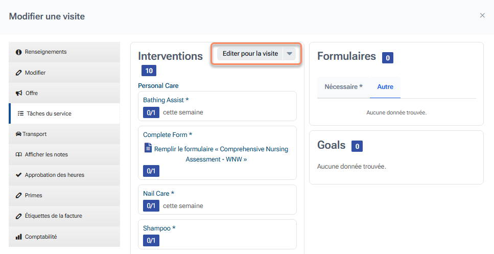The width and height of the screenshot is (494, 254).
Task: Open Étiquettes de la facture section
Action: click(x=53, y=216)
